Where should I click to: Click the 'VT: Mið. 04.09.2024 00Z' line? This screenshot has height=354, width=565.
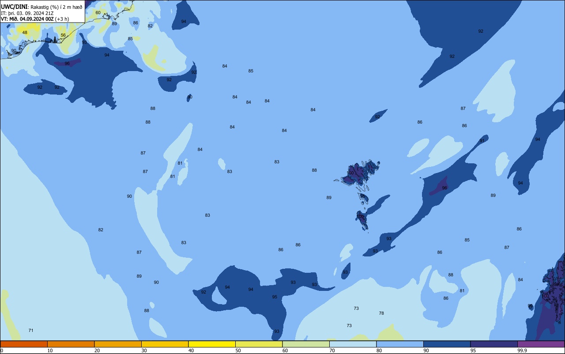[27, 19]
